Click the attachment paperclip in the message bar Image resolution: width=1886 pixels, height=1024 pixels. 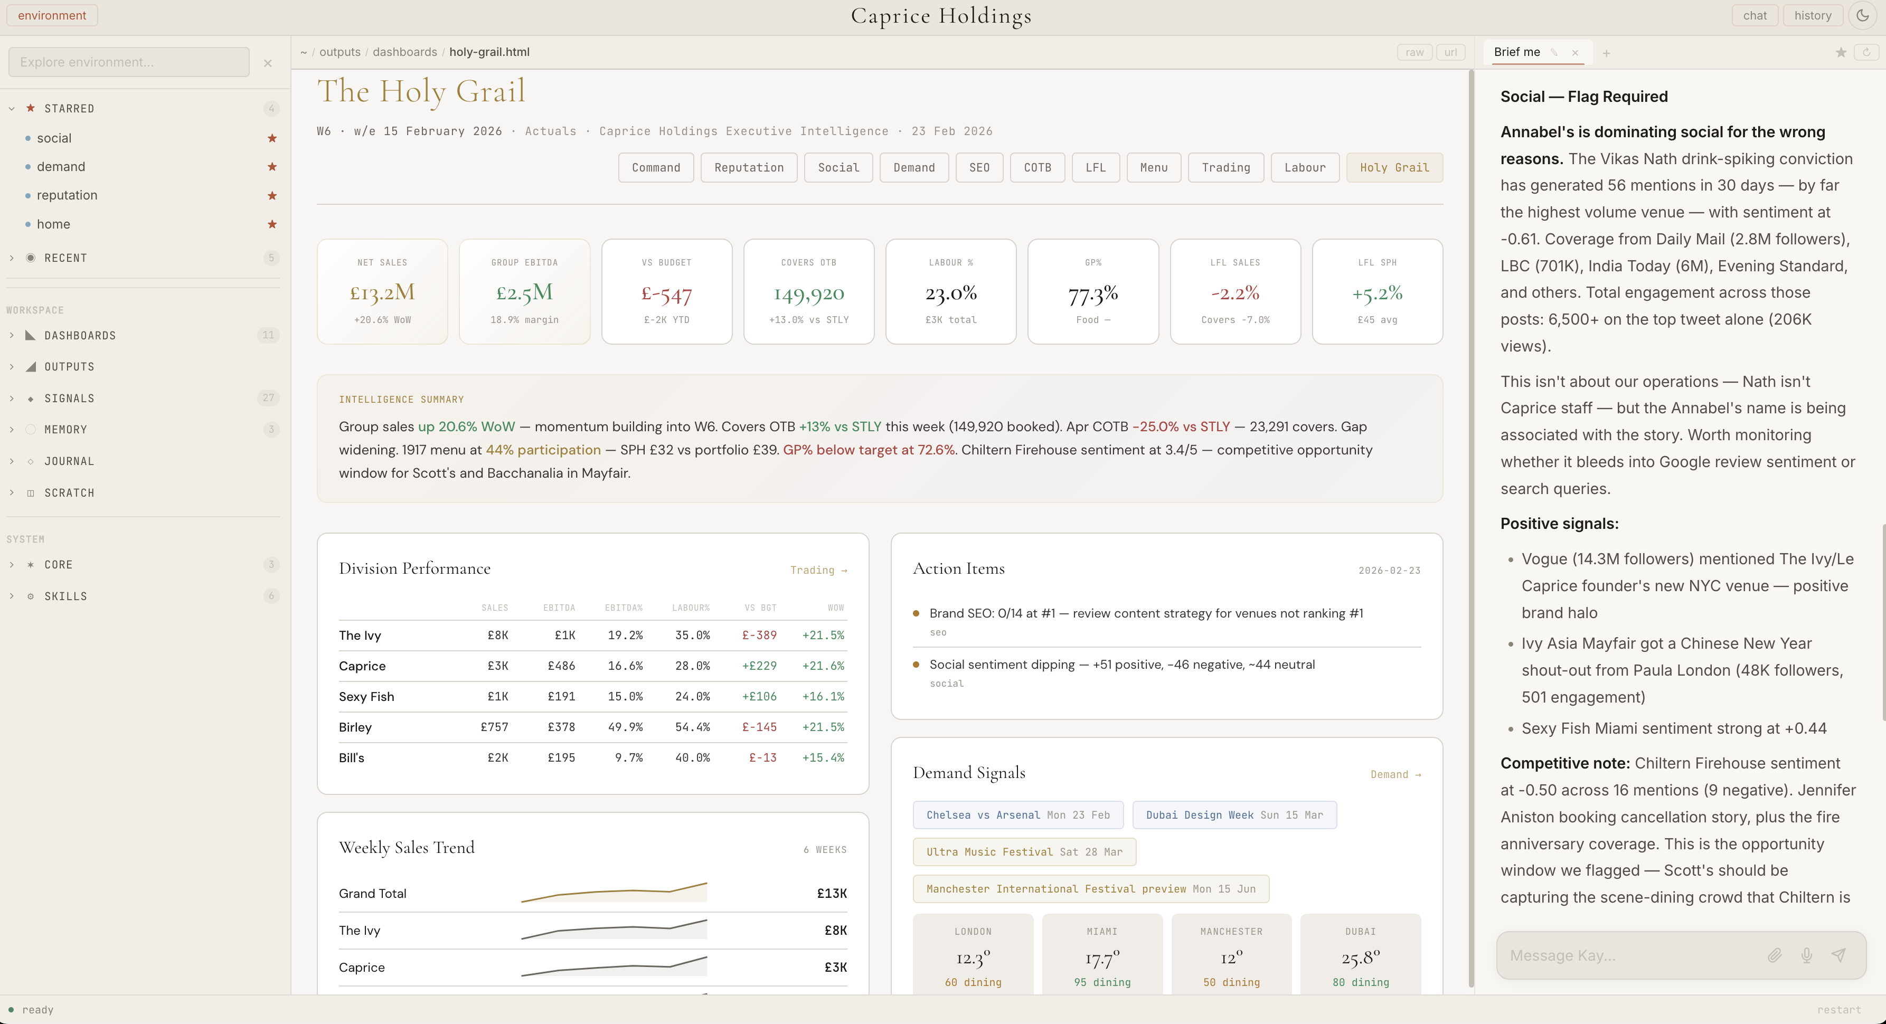pos(1775,955)
